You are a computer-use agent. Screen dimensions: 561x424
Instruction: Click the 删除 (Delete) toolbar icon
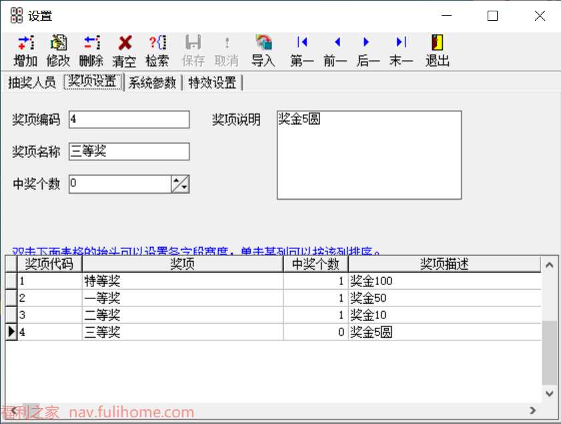(x=91, y=44)
